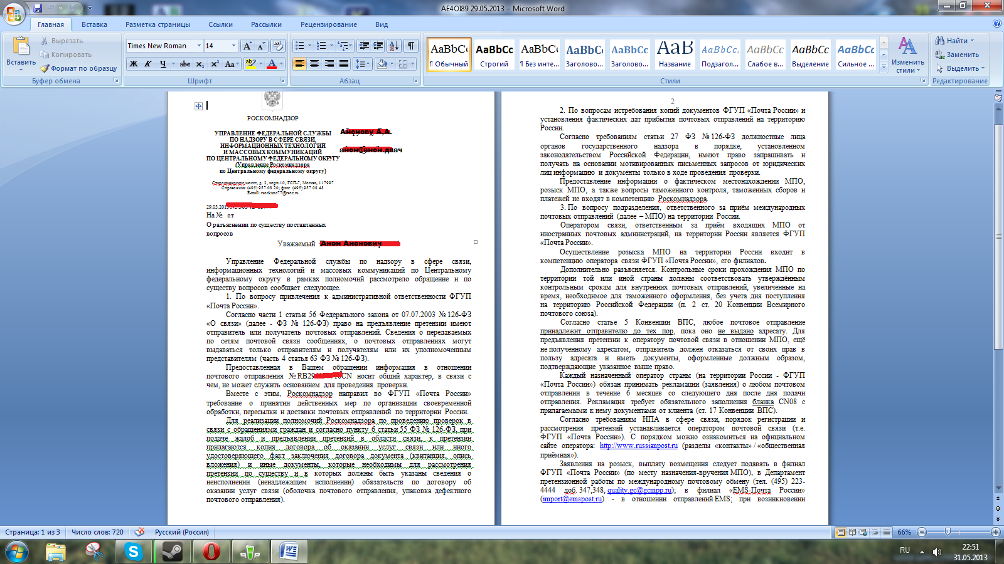
Task: Click Increase Indent icon
Action: coord(378,46)
